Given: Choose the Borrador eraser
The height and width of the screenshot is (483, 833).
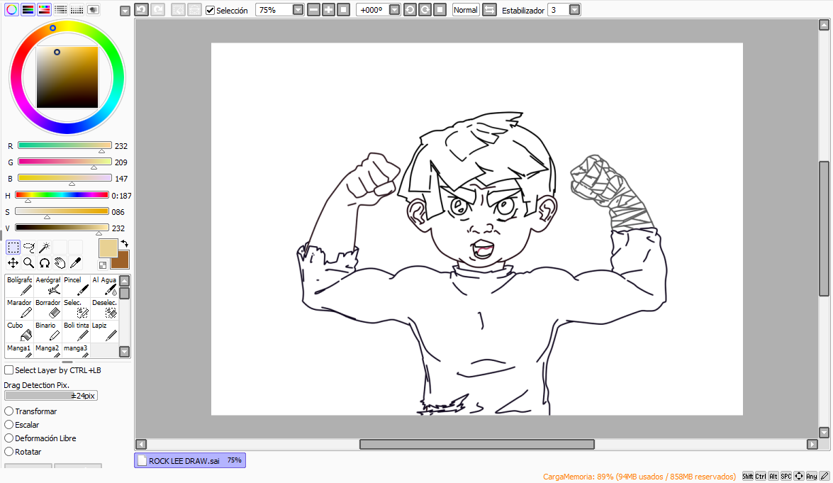Looking at the screenshot, I should tap(47, 309).
